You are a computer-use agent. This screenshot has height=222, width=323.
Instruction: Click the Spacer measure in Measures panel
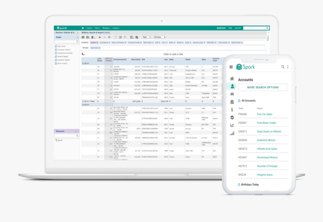click(58, 140)
